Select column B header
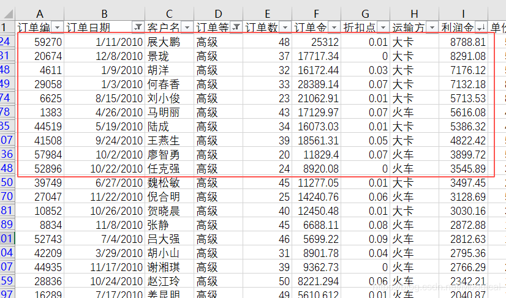The image size is (506, 298). pos(104,14)
